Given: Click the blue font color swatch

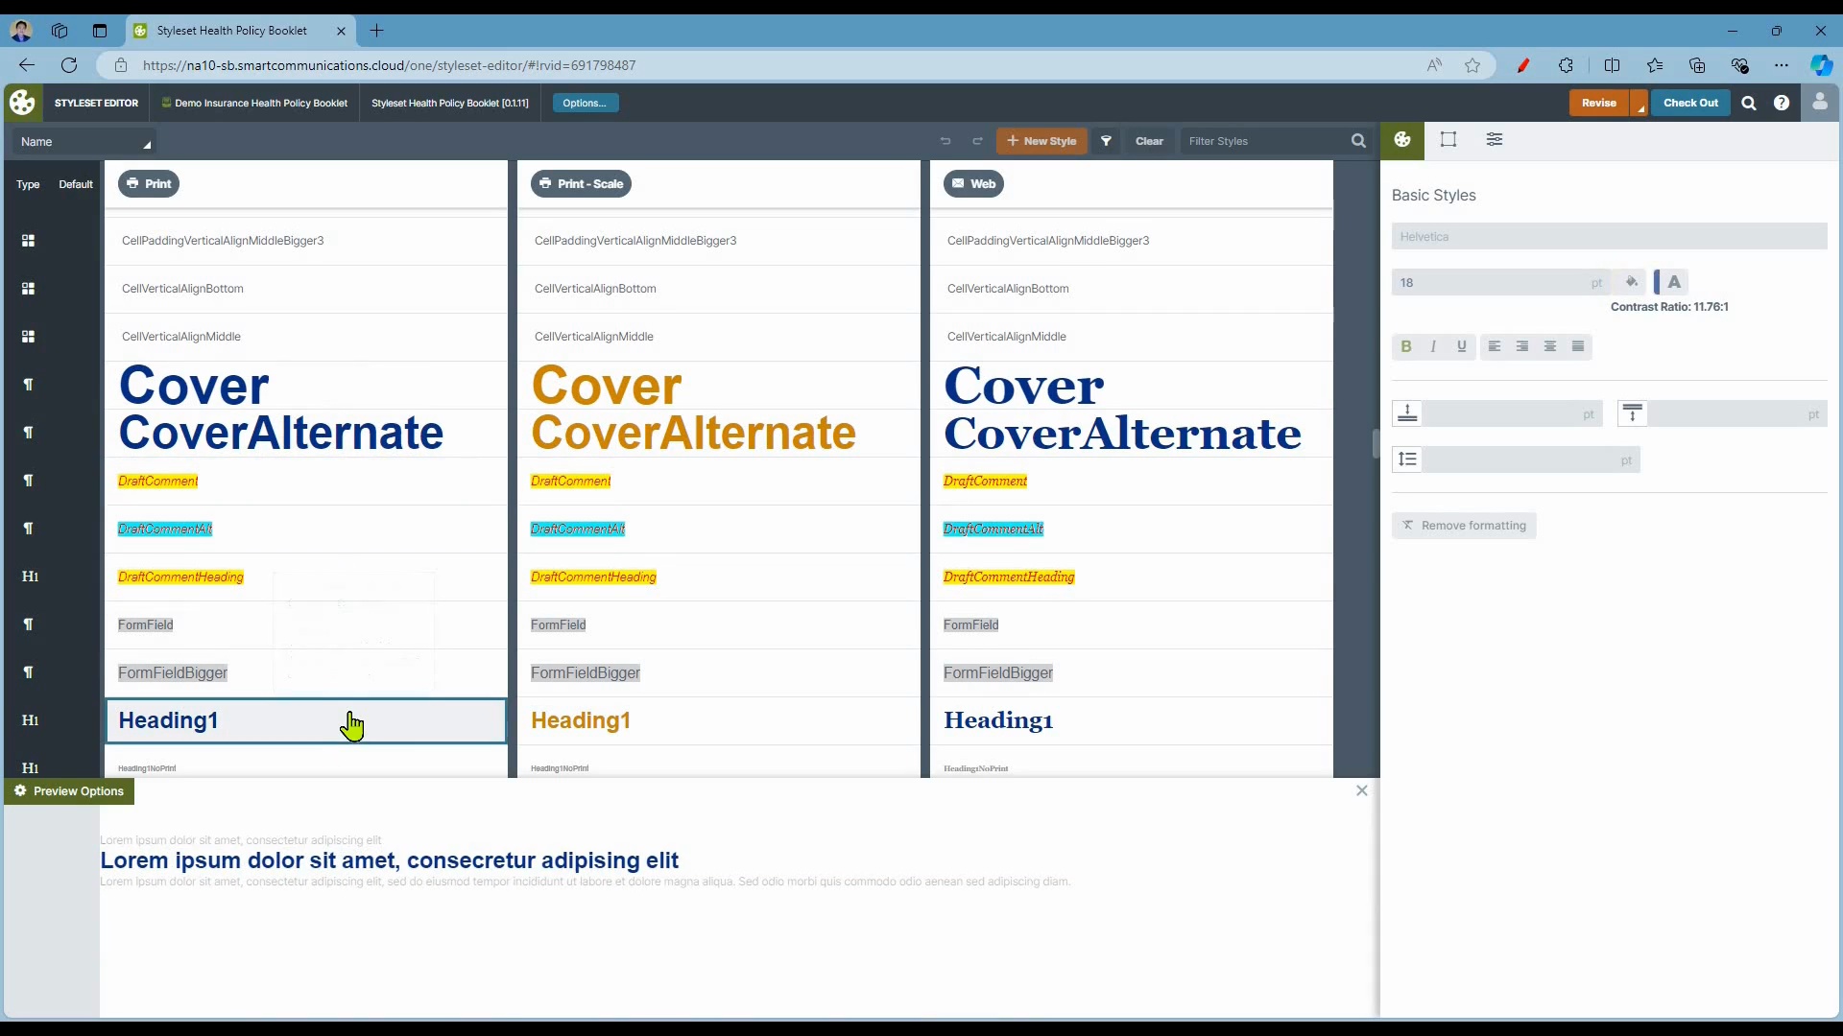Looking at the screenshot, I should (x=1658, y=282).
